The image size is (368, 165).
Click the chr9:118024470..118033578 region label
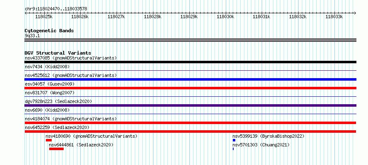pyautogui.click(x=56, y=9)
